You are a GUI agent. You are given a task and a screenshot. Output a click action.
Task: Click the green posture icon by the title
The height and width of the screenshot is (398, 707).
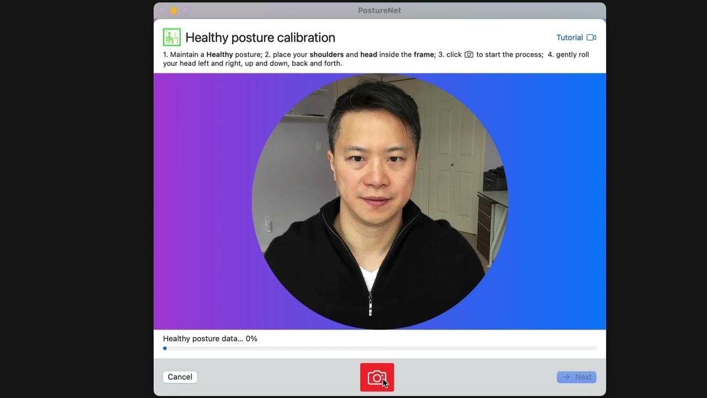coord(172,37)
